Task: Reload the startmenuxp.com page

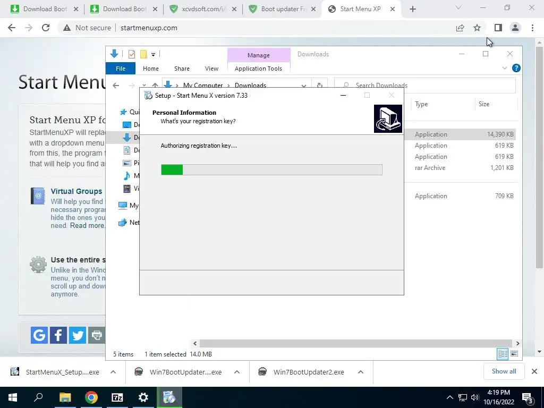Action: (46, 28)
